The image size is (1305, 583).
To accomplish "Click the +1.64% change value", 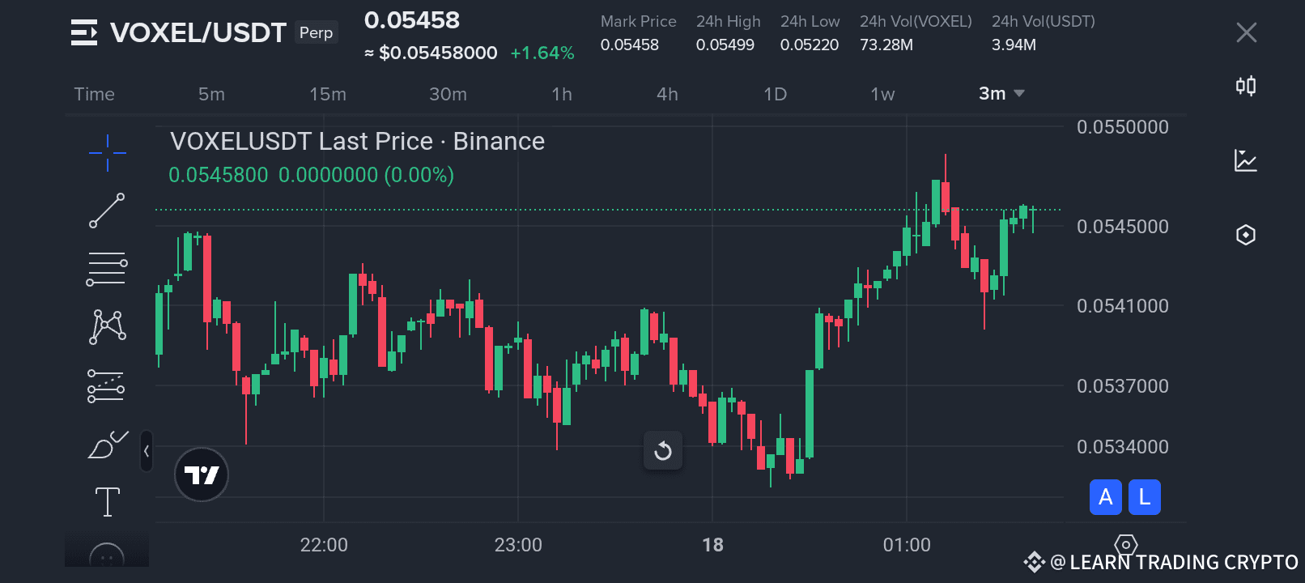I will 542,53.
